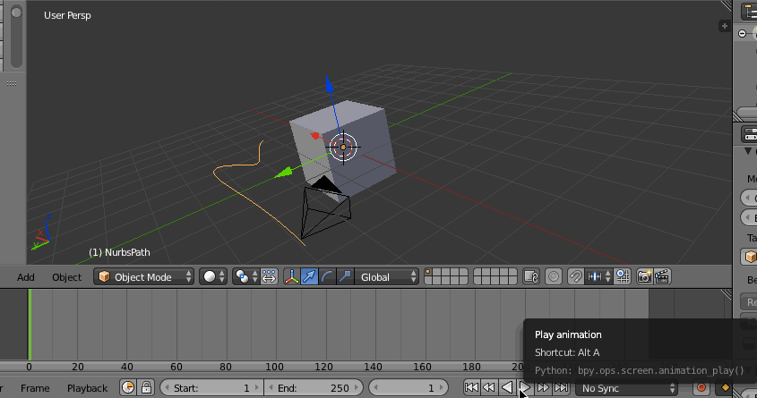Open the Object Mode dropdown

coord(144,277)
